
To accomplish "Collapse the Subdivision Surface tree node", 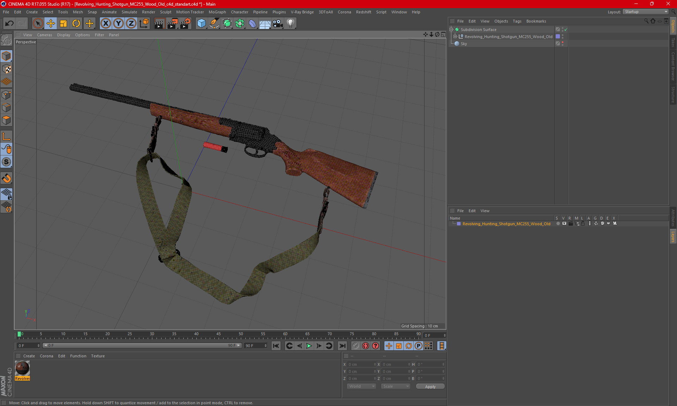I will tap(451, 30).
